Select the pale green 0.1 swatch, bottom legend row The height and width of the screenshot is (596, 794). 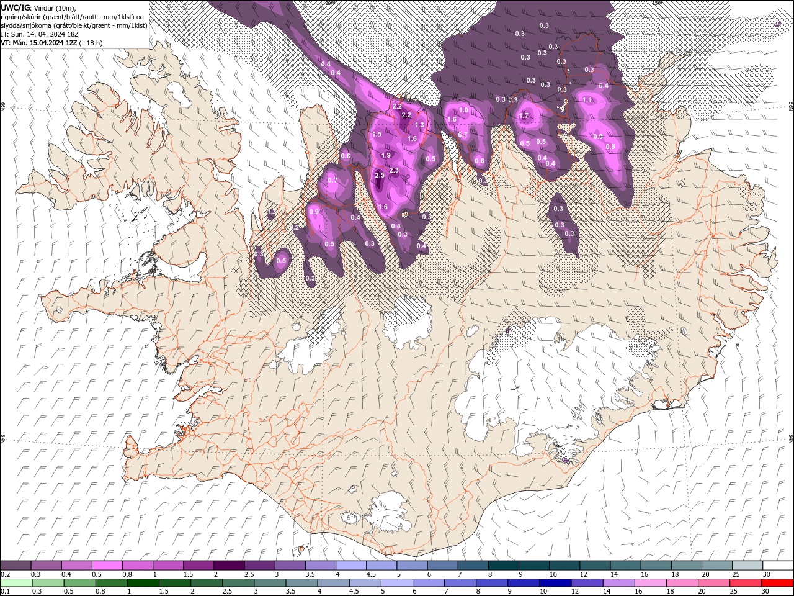point(16,583)
